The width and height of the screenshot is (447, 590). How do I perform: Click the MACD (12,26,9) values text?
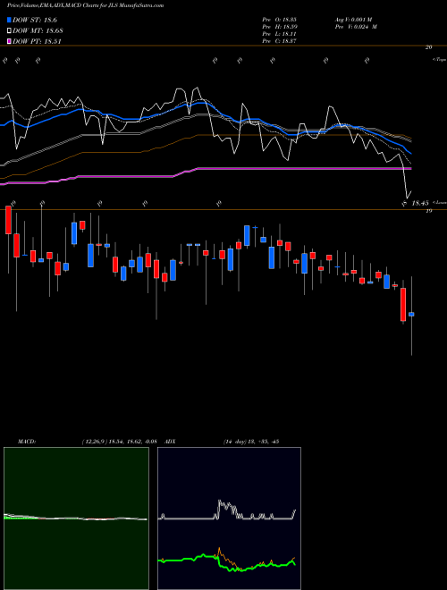pyautogui.click(x=119, y=442)
